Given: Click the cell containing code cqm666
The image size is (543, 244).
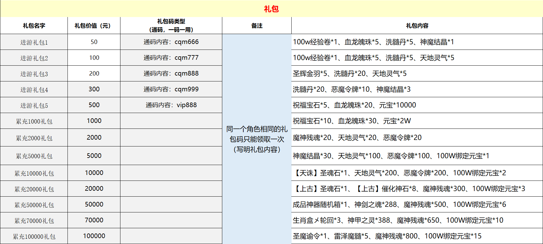Looking at the screenshot, I should (171, 42).
